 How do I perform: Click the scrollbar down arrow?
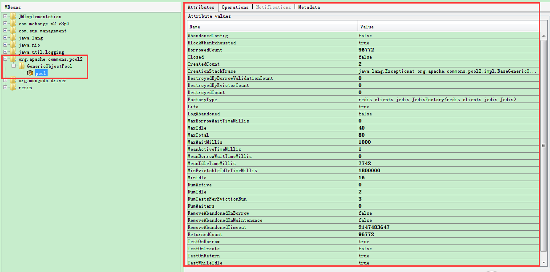(544, 262)
